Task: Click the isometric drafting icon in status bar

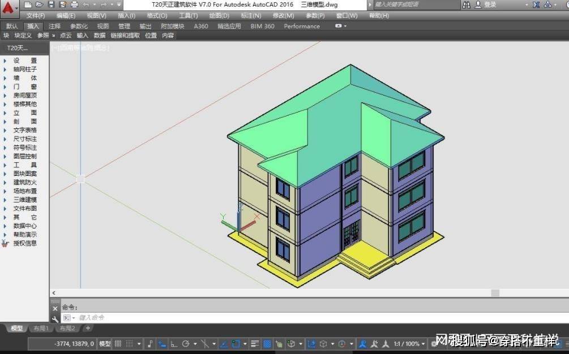Action: [205, 344]
